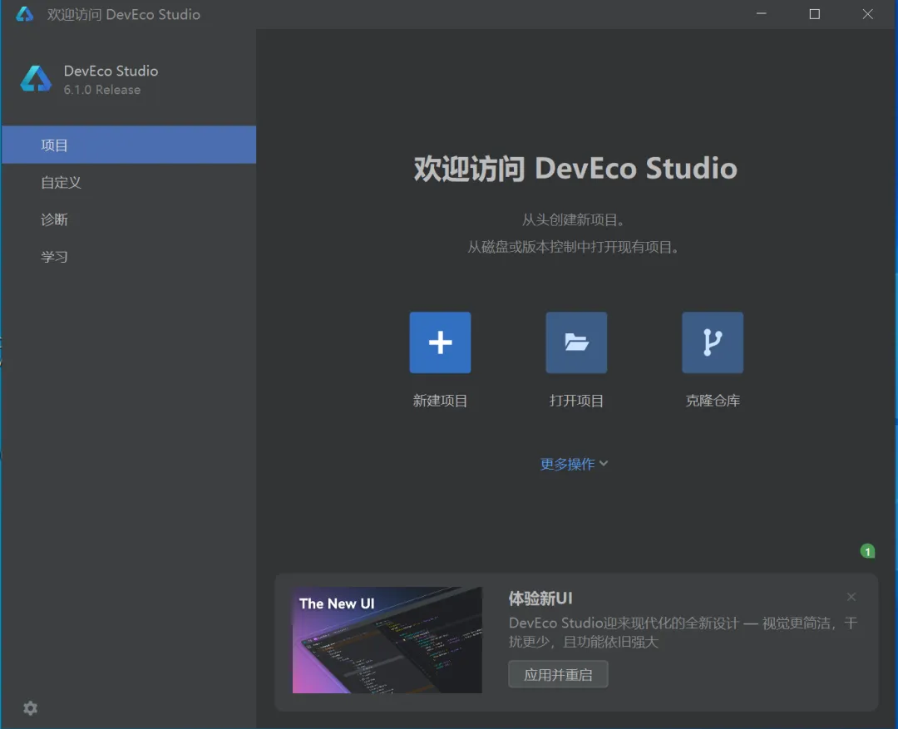This screenshot has height=729, width=898.
Task: Click the branch icon for 克隆仓库
Action: click(713, 342)
